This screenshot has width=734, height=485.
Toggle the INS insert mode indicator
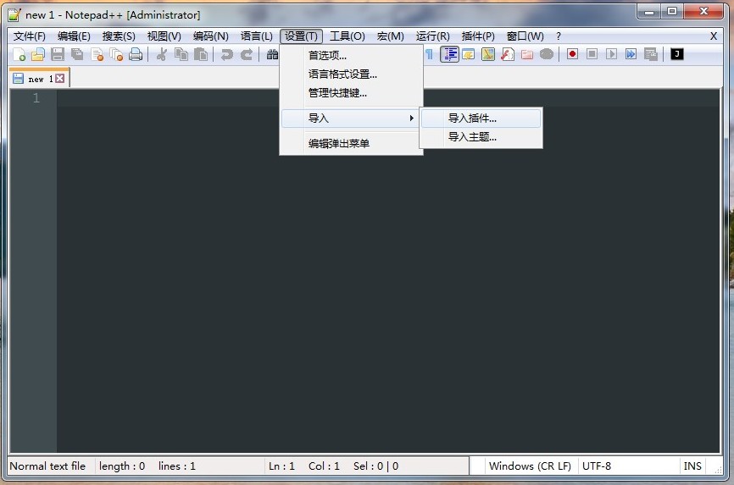click(692, 466)
